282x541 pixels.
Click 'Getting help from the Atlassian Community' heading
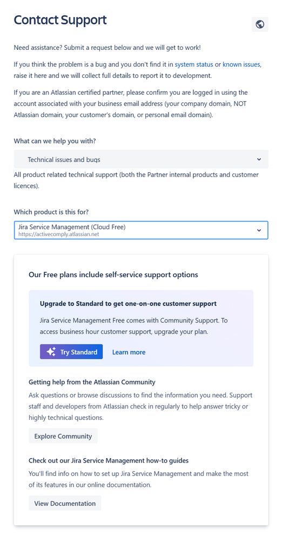(x=92, y=382)
